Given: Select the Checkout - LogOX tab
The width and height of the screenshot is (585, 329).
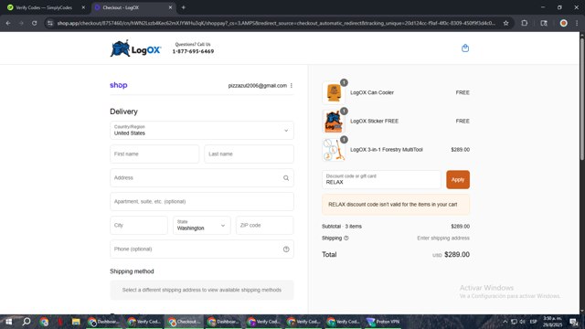Looking at the screenshot, I should pyautogui.click(x=133, y=7).
